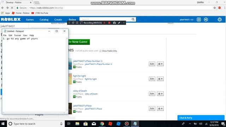226x127 pixels.
Task: Bookmark this page with the star icon
Action: point(215,8)
